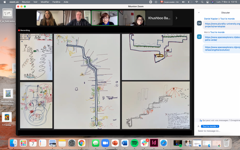Open the Voir menu
Image resolution: width=240 pixels, height=150 pixels.
[35, 2]
